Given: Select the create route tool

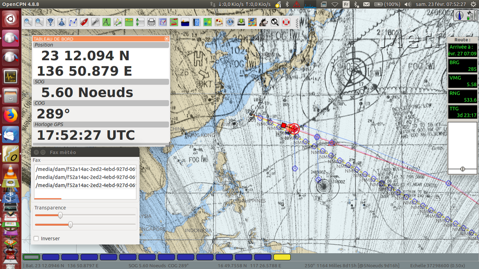Looking at the screenshot, I should click(x=73, y=22).
